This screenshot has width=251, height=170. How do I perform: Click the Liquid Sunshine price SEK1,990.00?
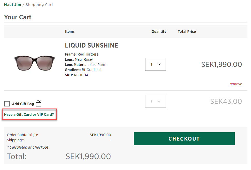222,65
